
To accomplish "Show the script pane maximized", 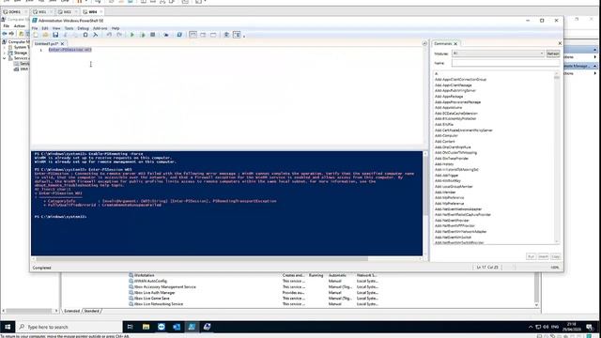I will coord(213,35).
